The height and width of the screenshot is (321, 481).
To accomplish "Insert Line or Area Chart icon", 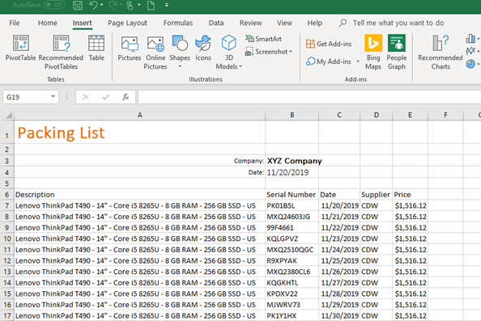I will [x=470, y=51].
